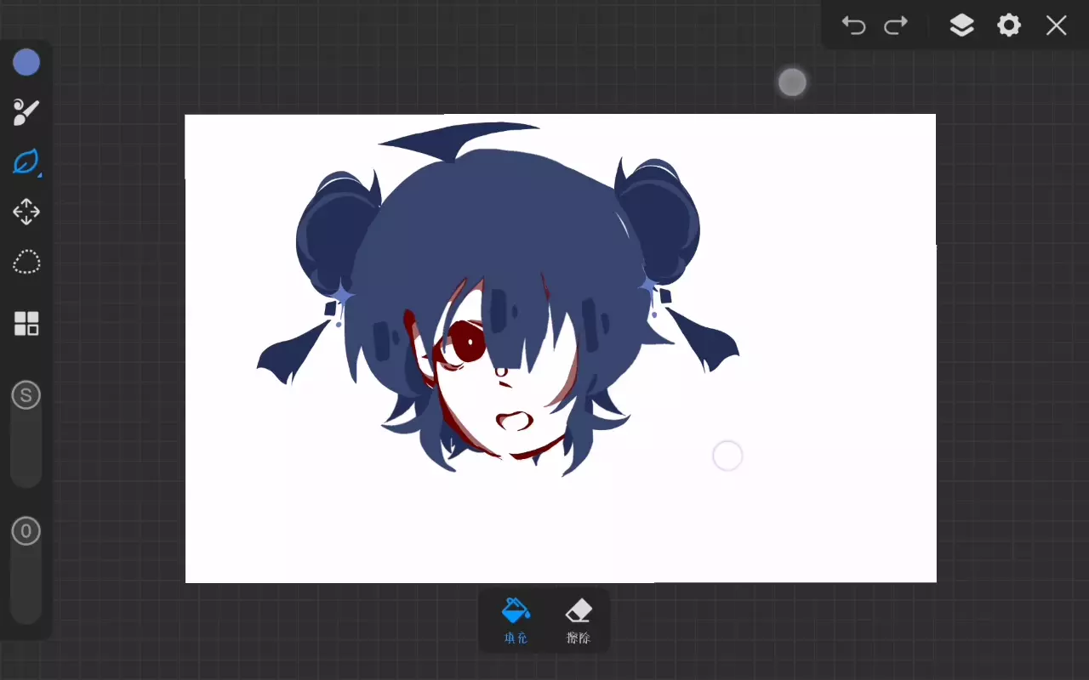Open the four-square tools grid panel

tap(26, 323)
